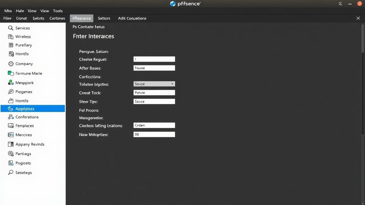Click the After Bases input field

point(154,68)
